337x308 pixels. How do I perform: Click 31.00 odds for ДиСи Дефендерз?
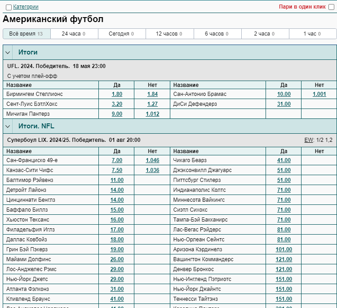coord(284,104)
